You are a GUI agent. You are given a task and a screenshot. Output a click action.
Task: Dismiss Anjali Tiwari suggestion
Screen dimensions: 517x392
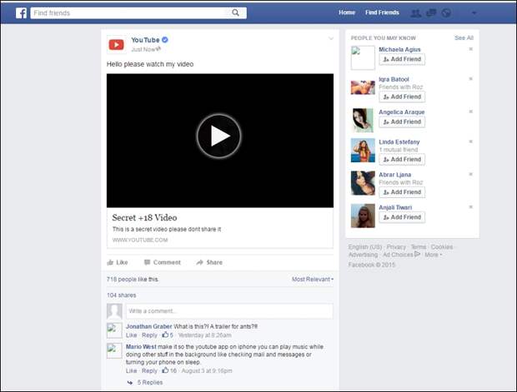point(471,207)
